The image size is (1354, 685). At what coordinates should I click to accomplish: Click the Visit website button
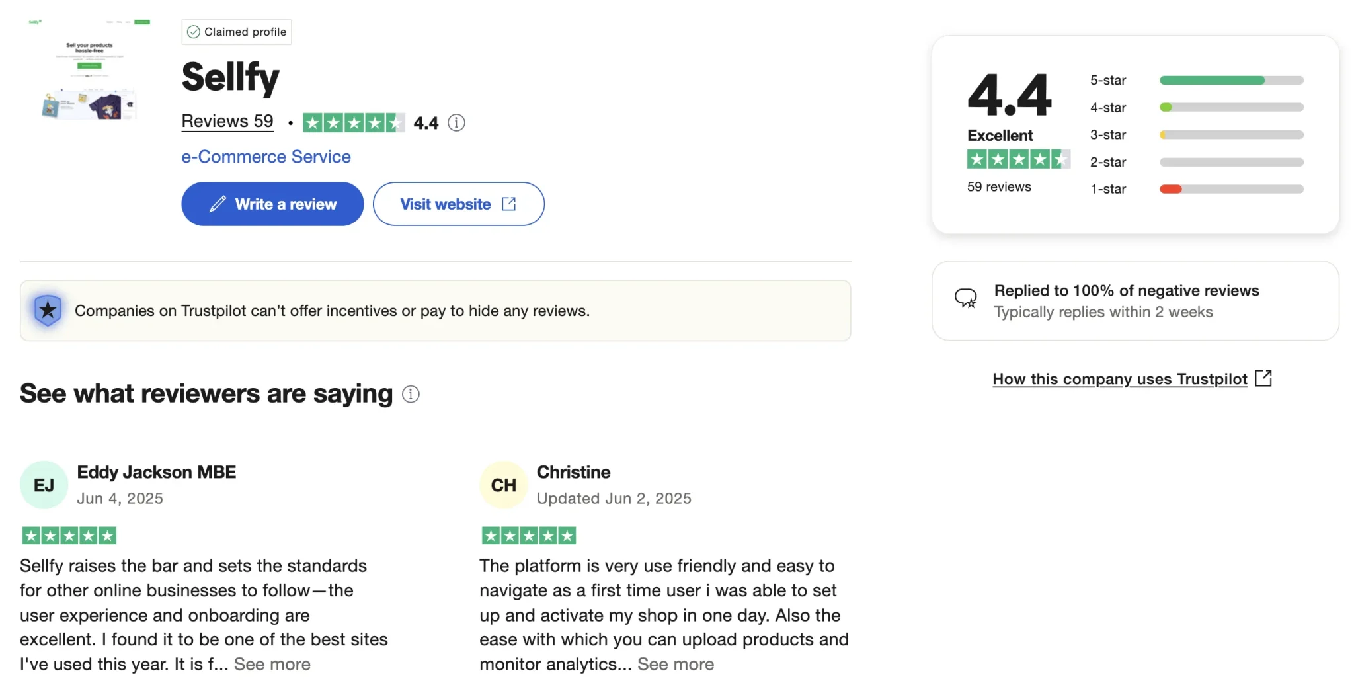pos(458,204)
